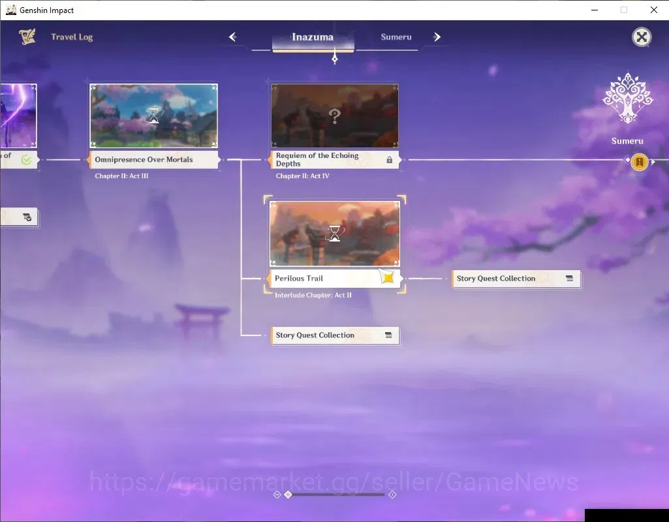Click the left end of timeline scrollbar

pyautogui.click(x=277, y=495)
